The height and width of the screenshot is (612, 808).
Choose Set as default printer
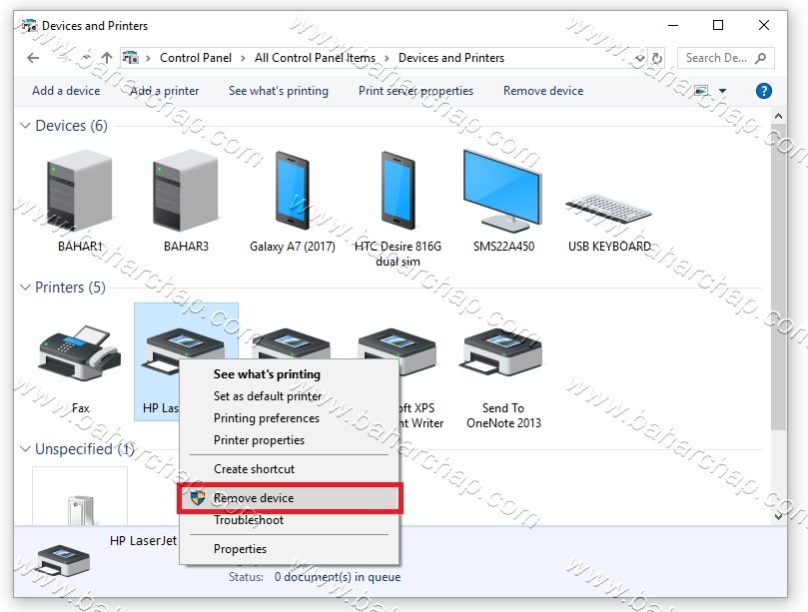pos(289,396)
